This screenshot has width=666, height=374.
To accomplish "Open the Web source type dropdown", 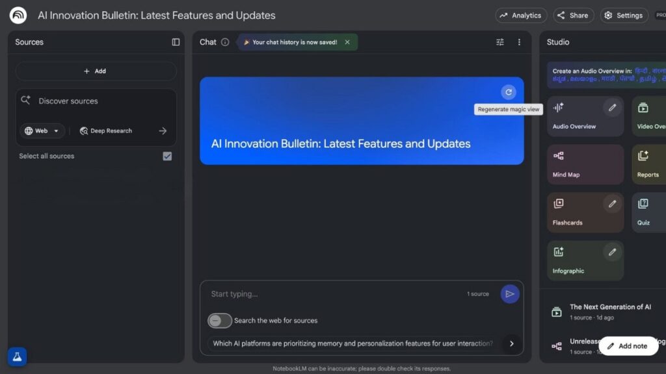I will [x=42, y=131].
